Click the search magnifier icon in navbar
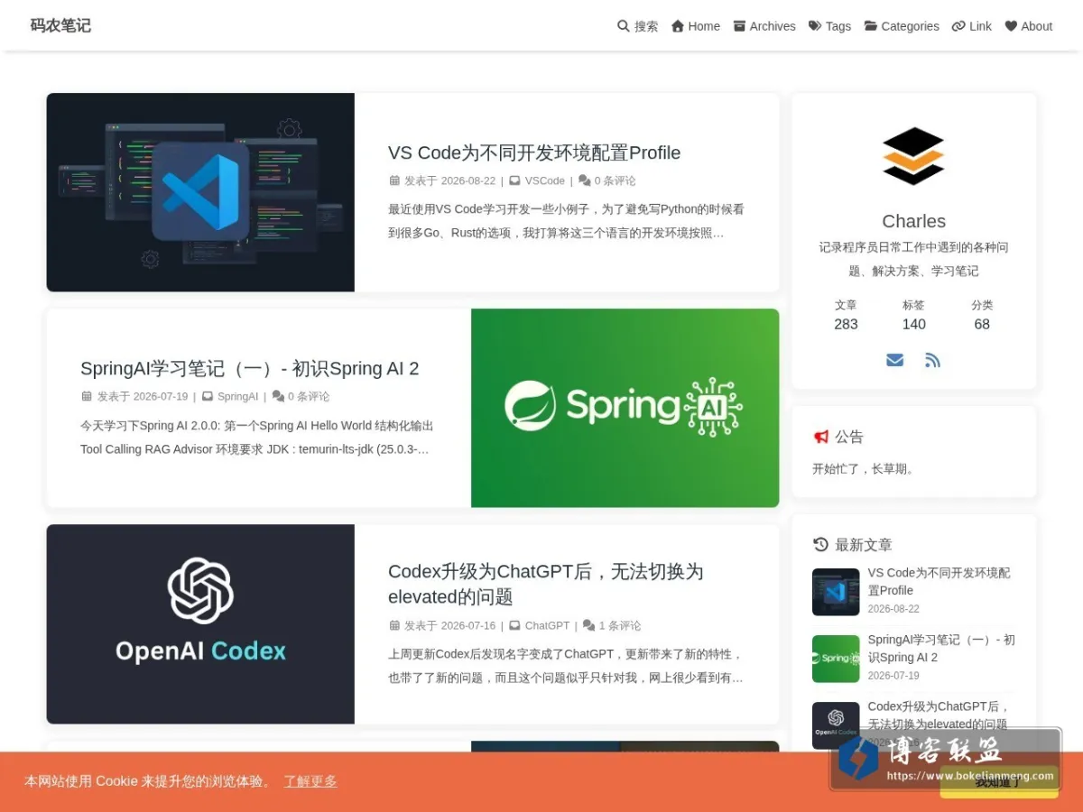 pos(623,26)
